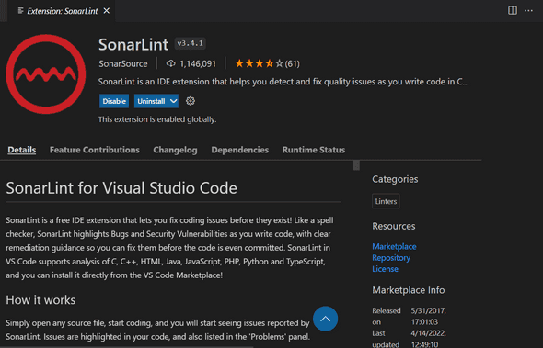The width and height of the screenshot is (543, 348).
Task: Split the editor to the right
Action: pos(513,10)
